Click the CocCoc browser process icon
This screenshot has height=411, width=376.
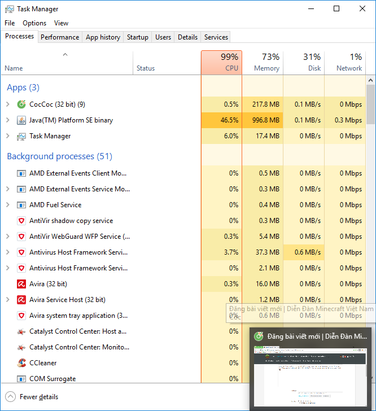[21, 104]
